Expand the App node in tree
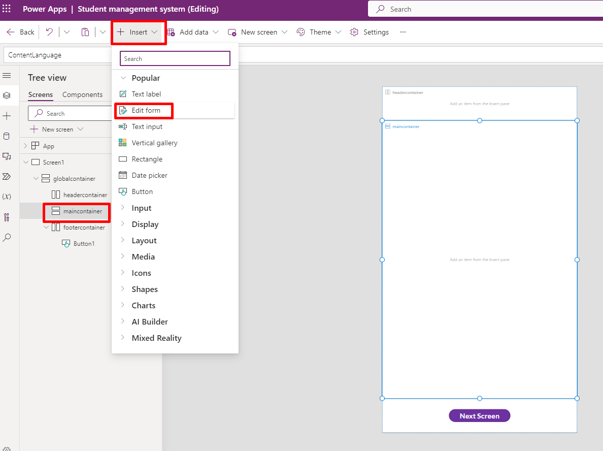The width and height of the screenshot is (603, 451). [x=25, y=146]
